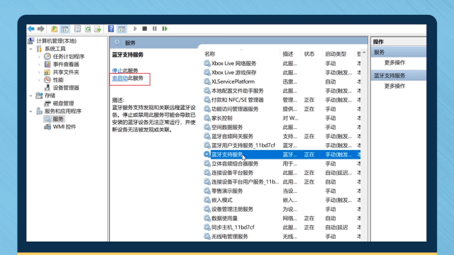Collapse the 系统工具 tree node
Image resolution: width=454 pixels, height=255 pixels.
click(x=31, y=49)
